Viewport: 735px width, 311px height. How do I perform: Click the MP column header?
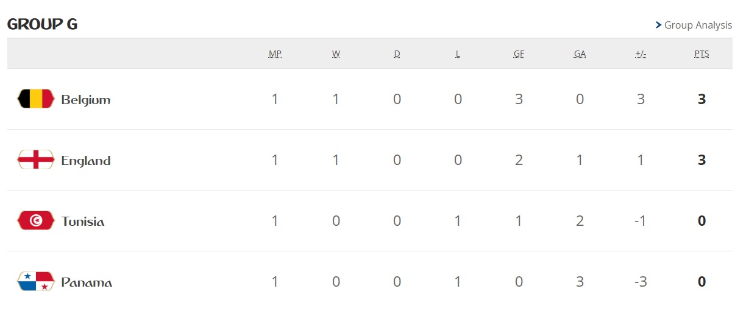click(x=275, y=54)
